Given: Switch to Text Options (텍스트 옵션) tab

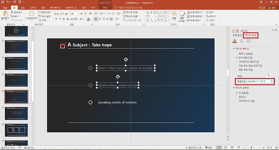Looking at the screenshot, I should coord(250,35).
